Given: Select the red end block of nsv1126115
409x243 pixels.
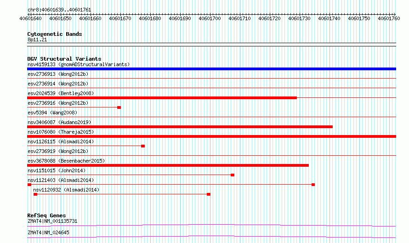Looking at the screenshot, I should [143, 146].
